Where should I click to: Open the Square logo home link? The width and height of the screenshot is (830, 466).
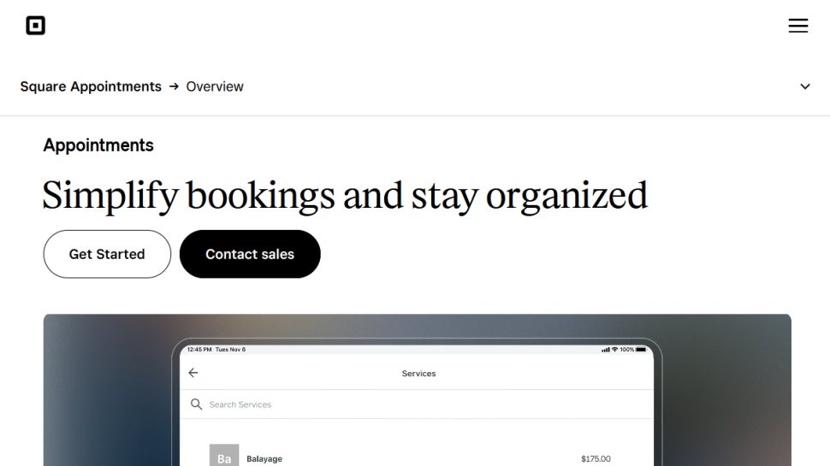point(35,26)
